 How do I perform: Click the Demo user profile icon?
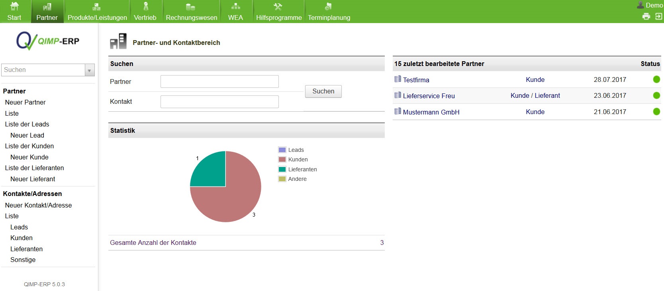[x=640, y=5]
